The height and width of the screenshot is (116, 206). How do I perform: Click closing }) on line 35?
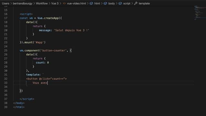(x=21, y=91)
